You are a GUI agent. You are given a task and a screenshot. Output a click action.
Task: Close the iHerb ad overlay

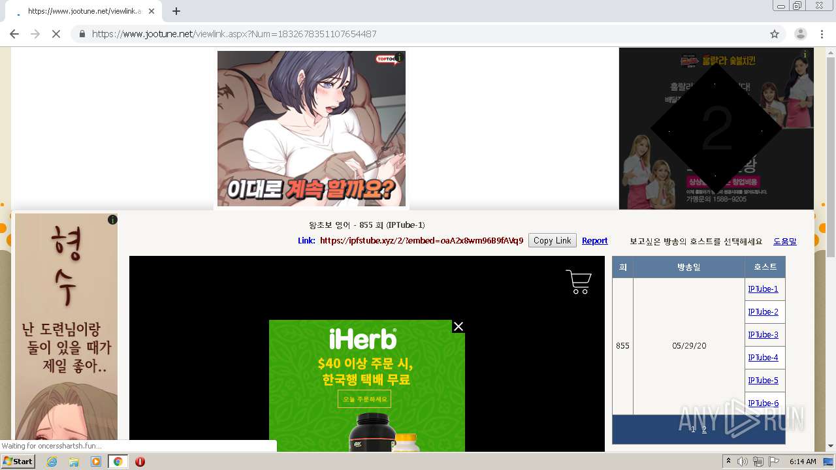458,326
